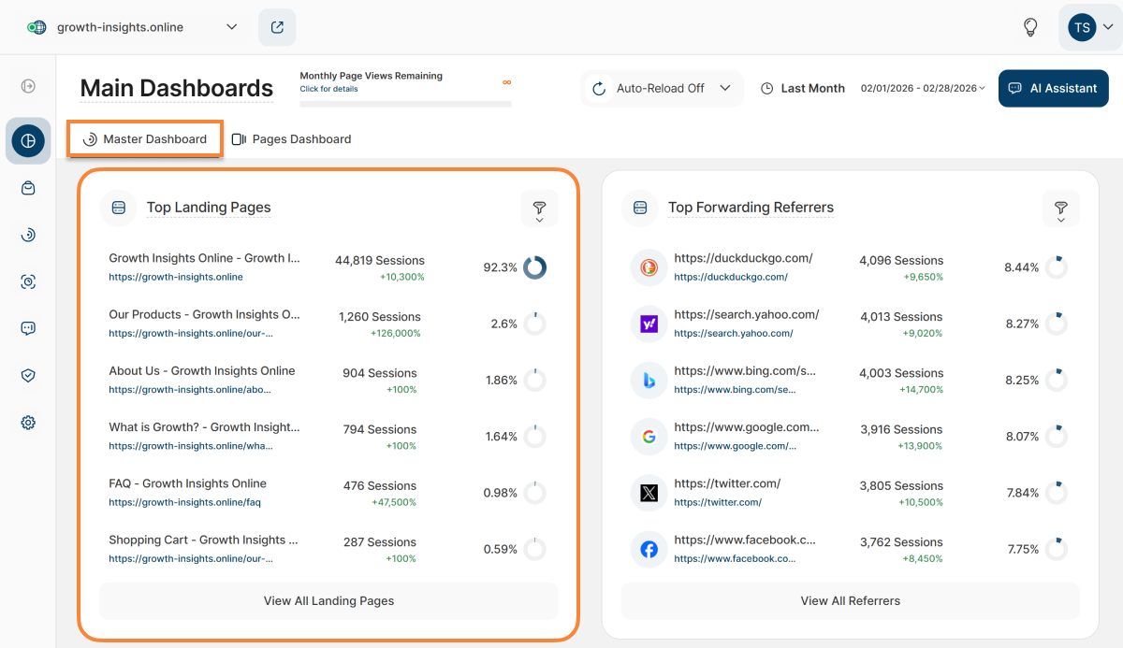Open Top Landing Pages filter

click(x=539, y=209)
